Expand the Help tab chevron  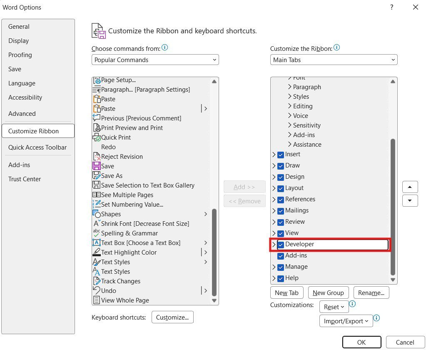click(x=274, y=278)
